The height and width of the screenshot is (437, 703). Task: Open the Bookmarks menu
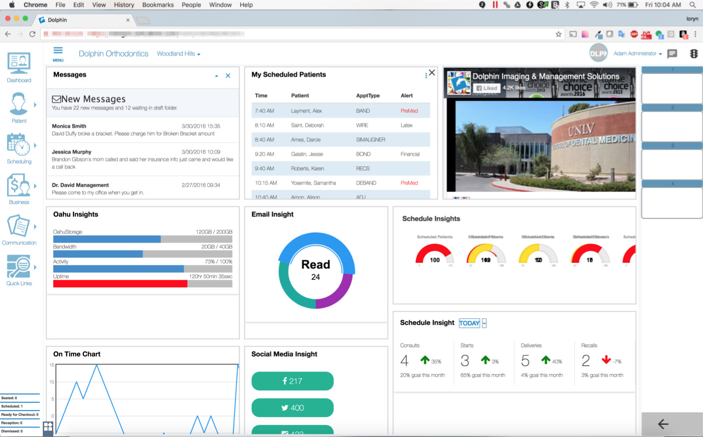coord(158,5)
